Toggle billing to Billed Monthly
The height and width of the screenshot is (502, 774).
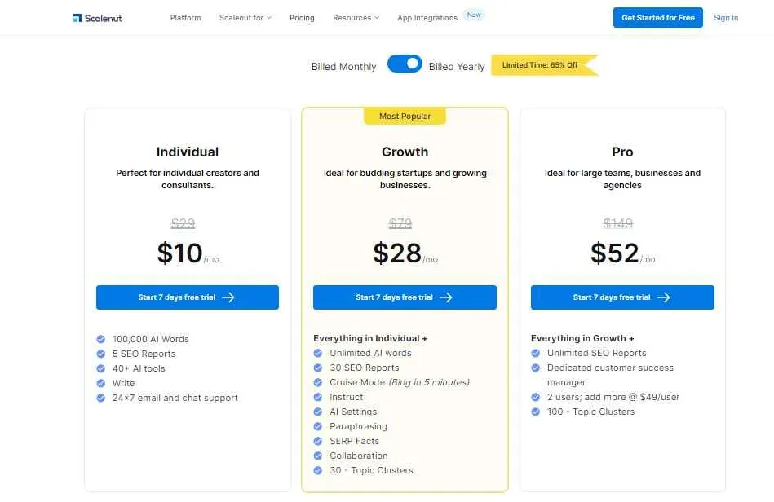(x=343, y=67)
